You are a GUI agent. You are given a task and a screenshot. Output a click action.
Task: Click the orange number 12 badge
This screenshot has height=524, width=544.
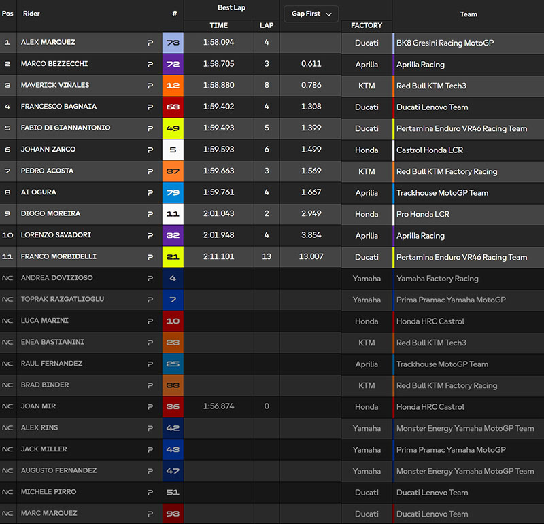[x=173, y=86]
